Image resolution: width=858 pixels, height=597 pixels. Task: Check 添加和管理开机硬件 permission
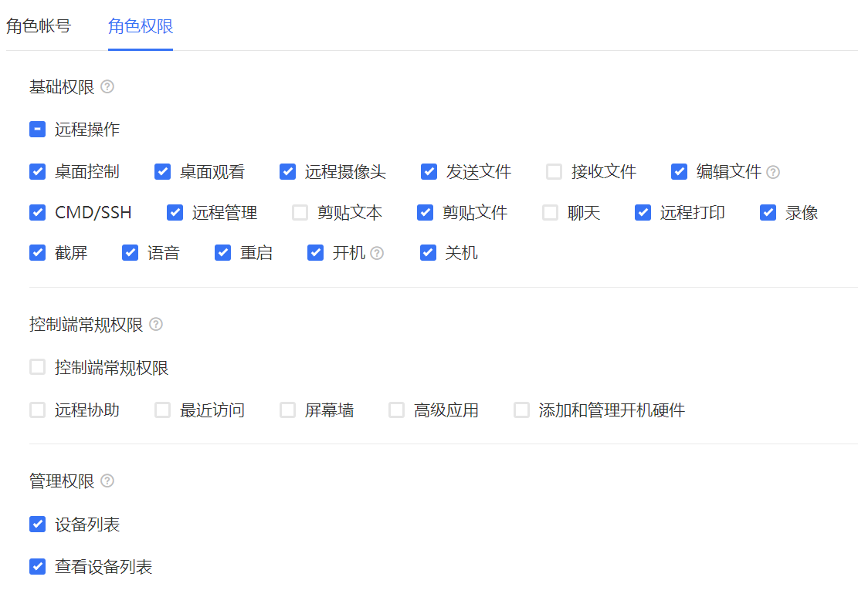pyautogui.click(x=521, y=410)
